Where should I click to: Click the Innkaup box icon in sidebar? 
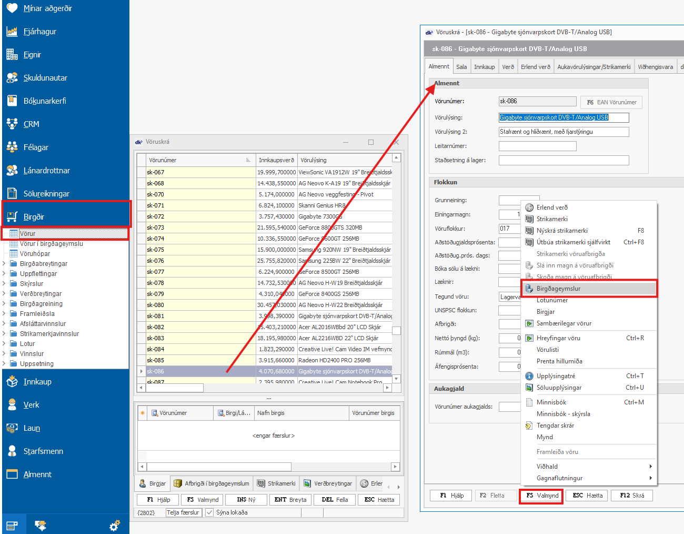[x=12, y=382]
